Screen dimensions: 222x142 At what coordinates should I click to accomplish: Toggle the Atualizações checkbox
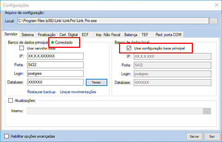tap(10, 100)
